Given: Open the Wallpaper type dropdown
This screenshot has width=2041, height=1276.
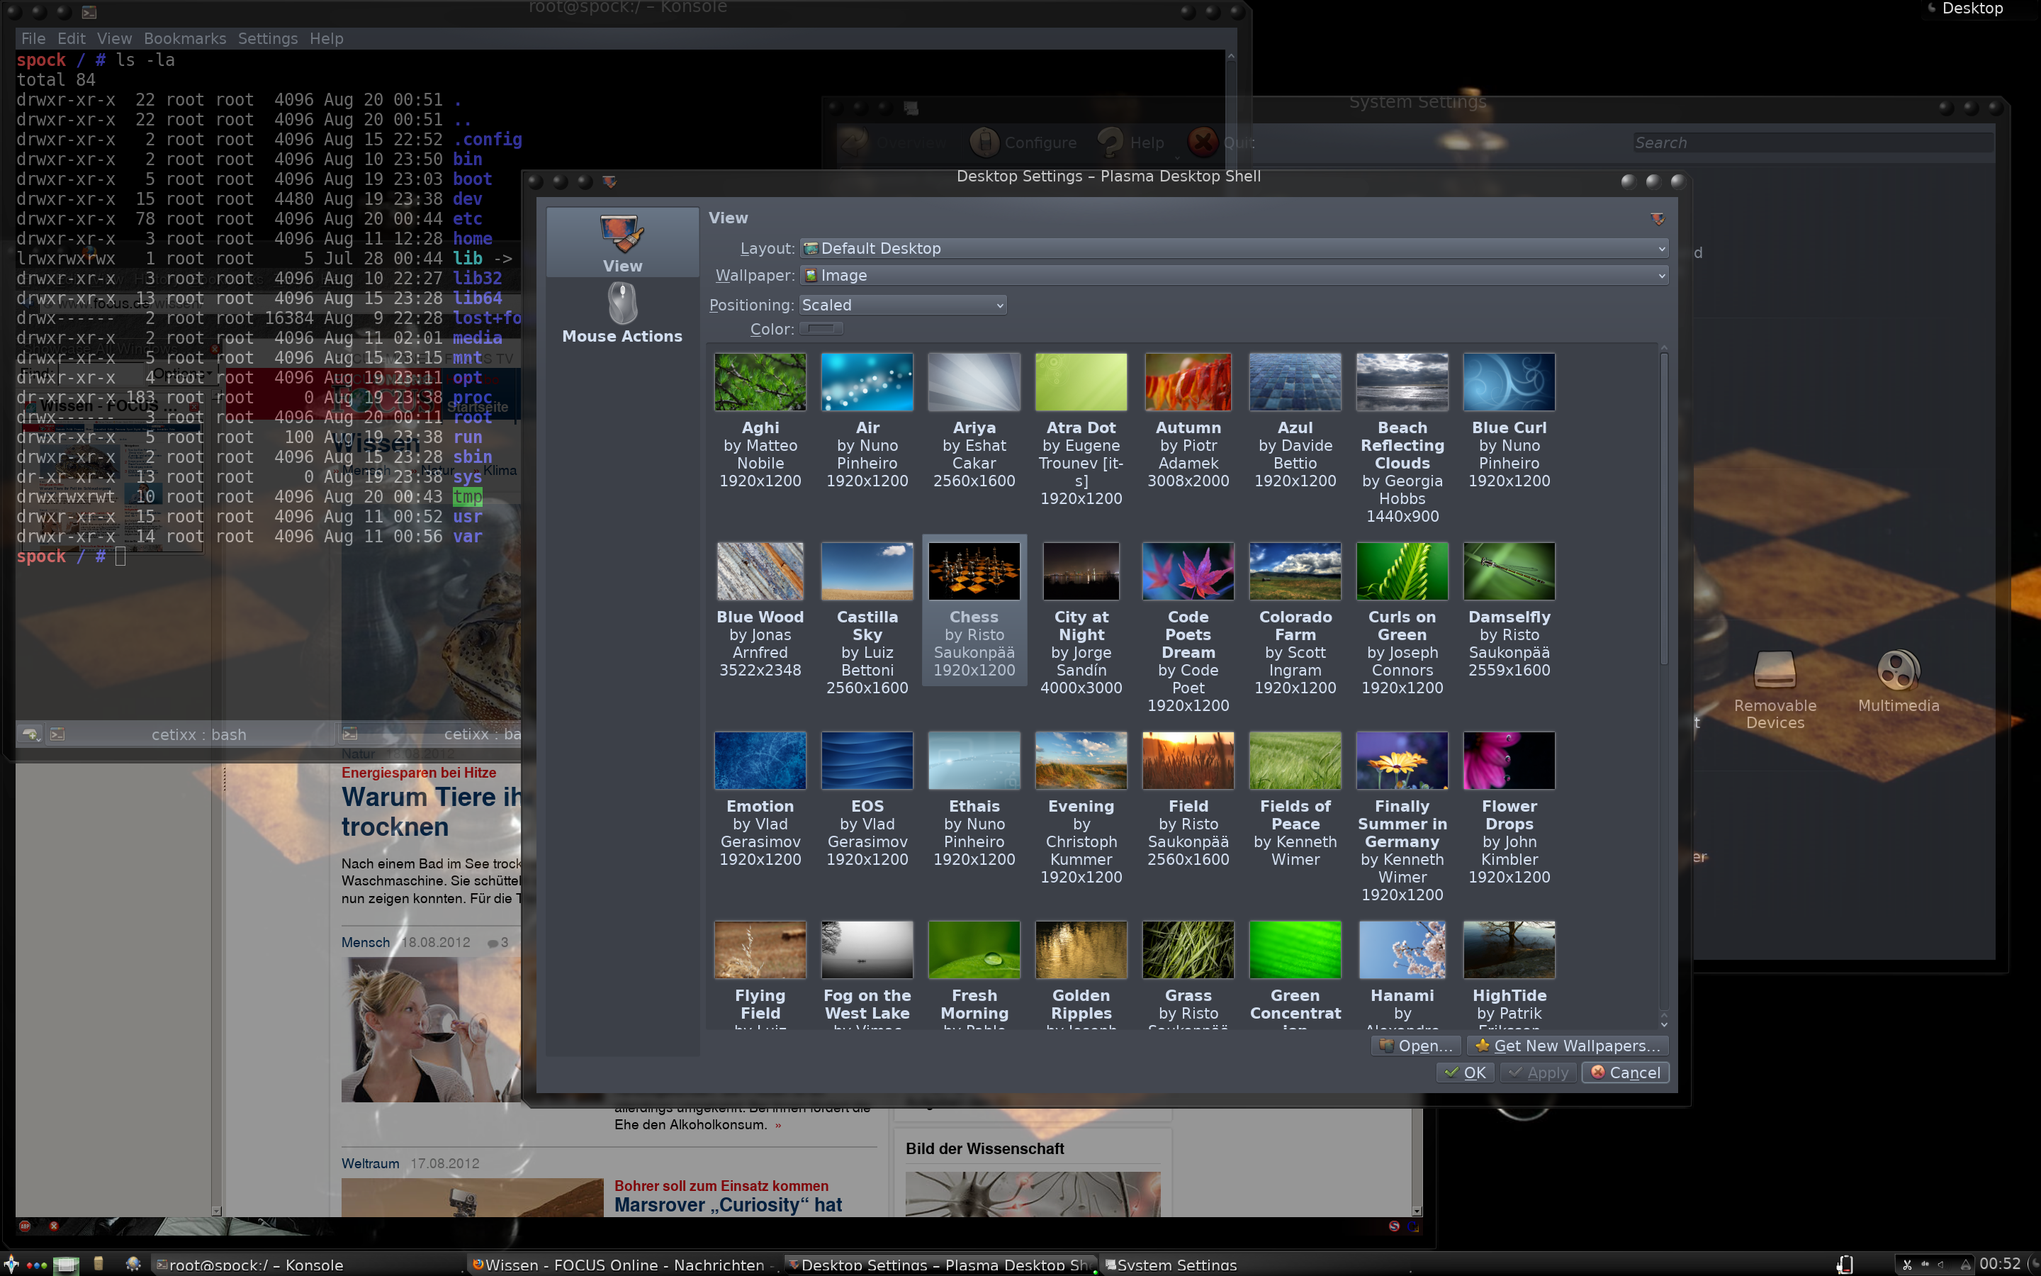Looking at the screenshot, I should (1232, 275).
